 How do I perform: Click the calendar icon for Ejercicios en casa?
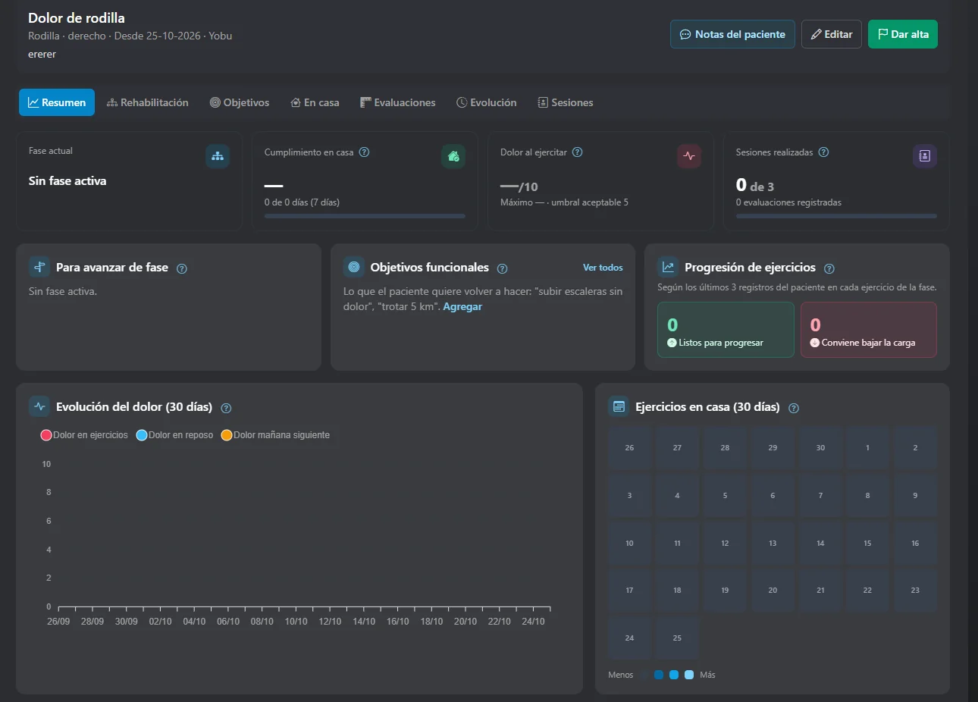(619, 406)
